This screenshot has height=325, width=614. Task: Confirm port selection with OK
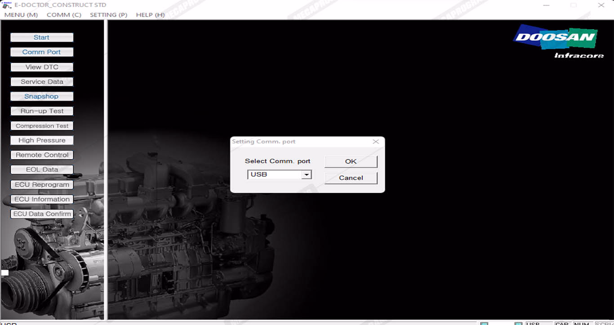coord(351,161)
